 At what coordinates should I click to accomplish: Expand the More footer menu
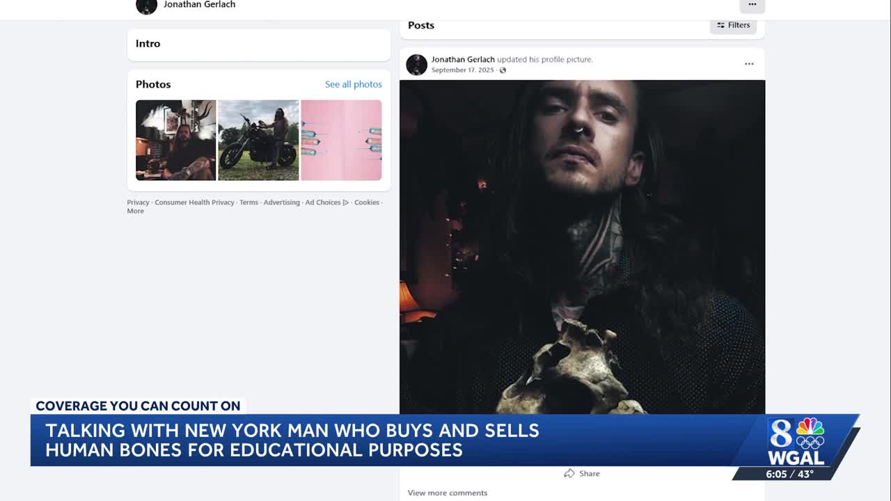tap(135, 211)
